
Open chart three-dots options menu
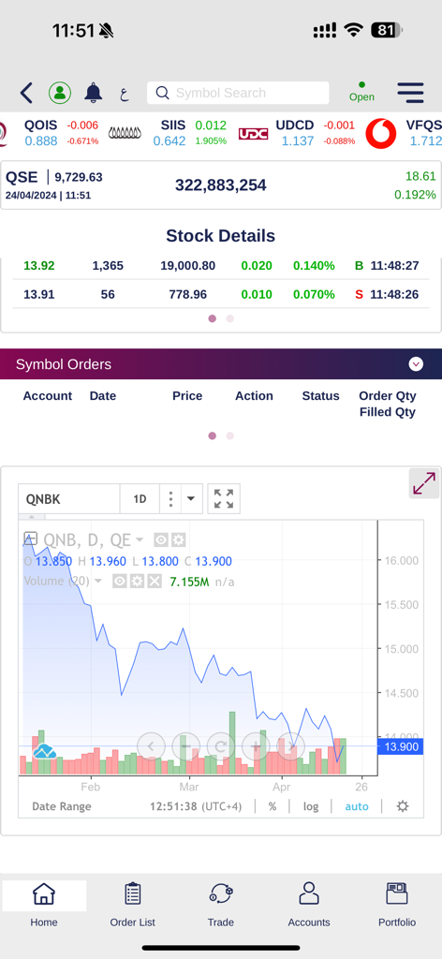tap(170, 499)
